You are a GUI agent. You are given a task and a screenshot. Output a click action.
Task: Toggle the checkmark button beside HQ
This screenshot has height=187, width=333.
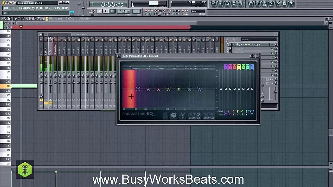pos(183,115)
